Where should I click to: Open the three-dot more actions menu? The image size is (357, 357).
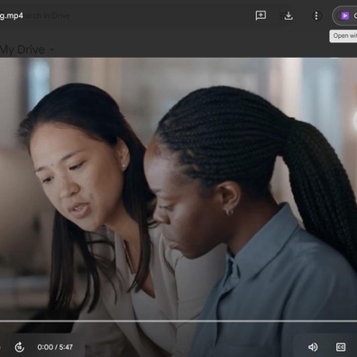316,15
